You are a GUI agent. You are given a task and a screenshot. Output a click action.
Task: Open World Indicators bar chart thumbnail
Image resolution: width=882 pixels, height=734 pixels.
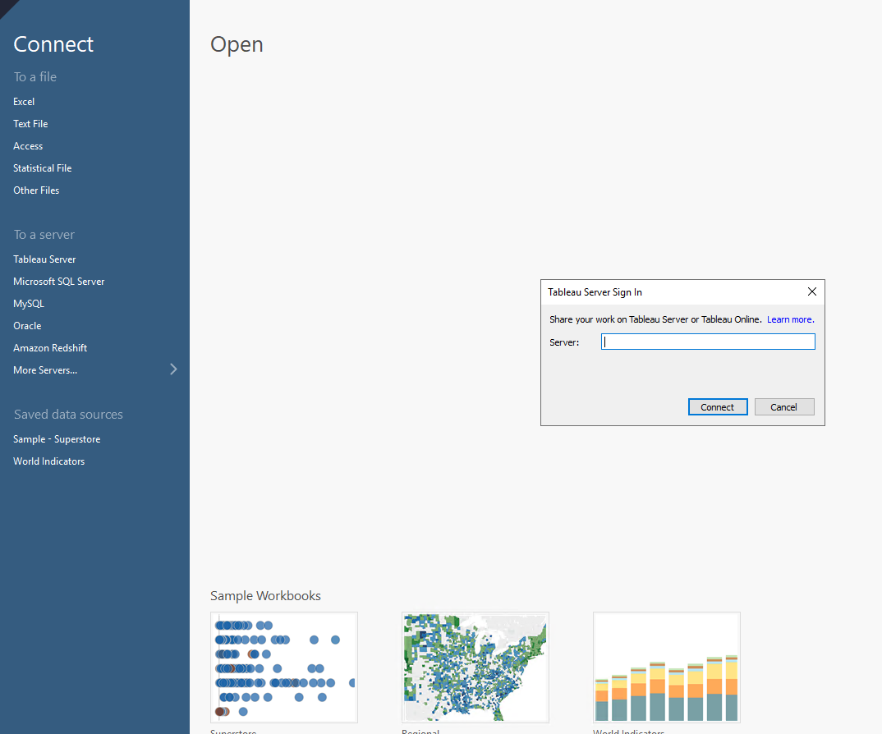coord(667,667)
